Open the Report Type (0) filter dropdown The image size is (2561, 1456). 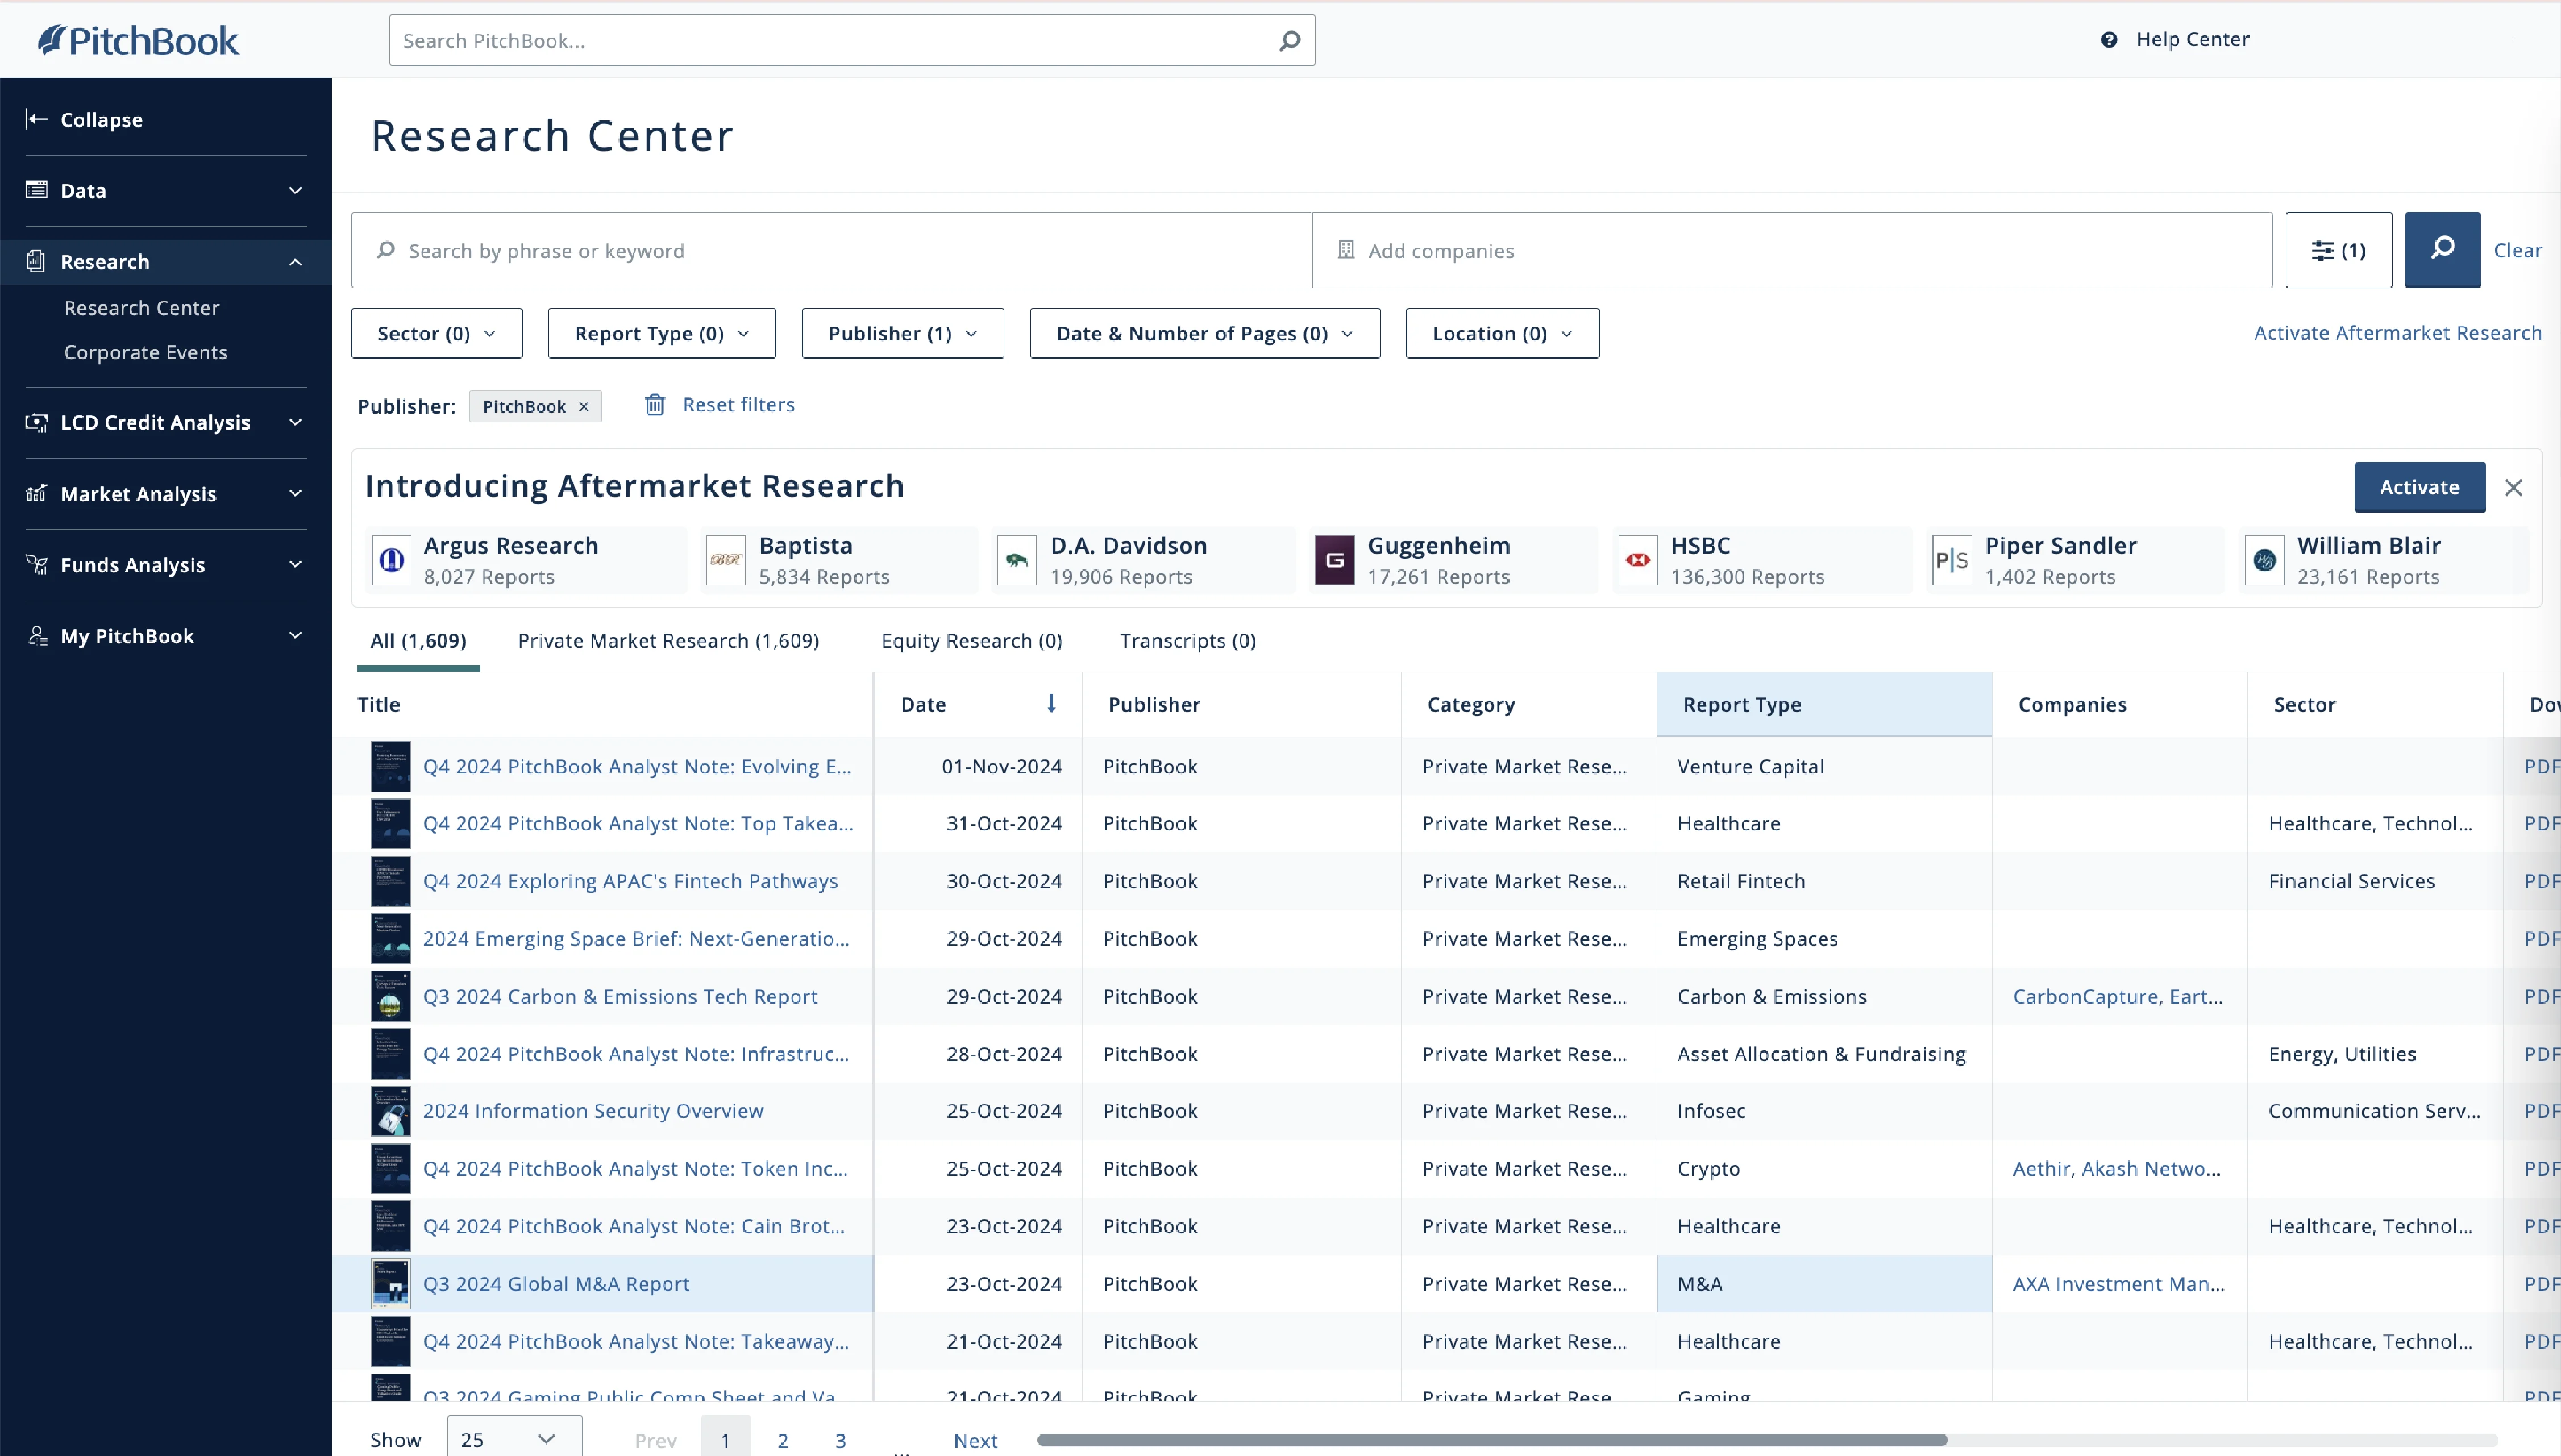pyautogui.click(x=661, y=333)
